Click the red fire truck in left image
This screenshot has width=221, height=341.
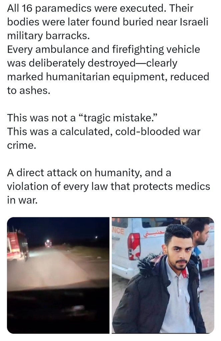[x=18, y=246]
